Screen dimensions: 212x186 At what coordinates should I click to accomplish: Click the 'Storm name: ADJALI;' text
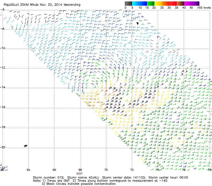pyautogui.click(x=83, y=177)
